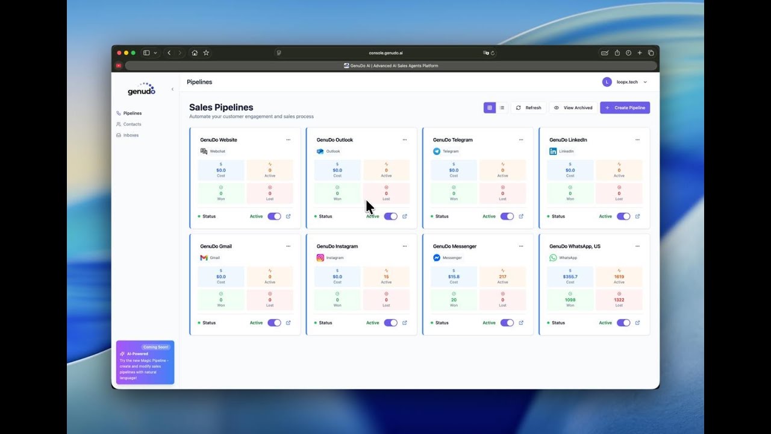The height and width of the screenshot is (434, 771).
Task: Open more options for GenuDo Telegram
Action: pyautogui.click(x=521, y=140)
